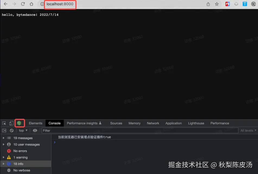Open the top context dropdown
The height and width of the screenshot is (174, 258).
23,130
